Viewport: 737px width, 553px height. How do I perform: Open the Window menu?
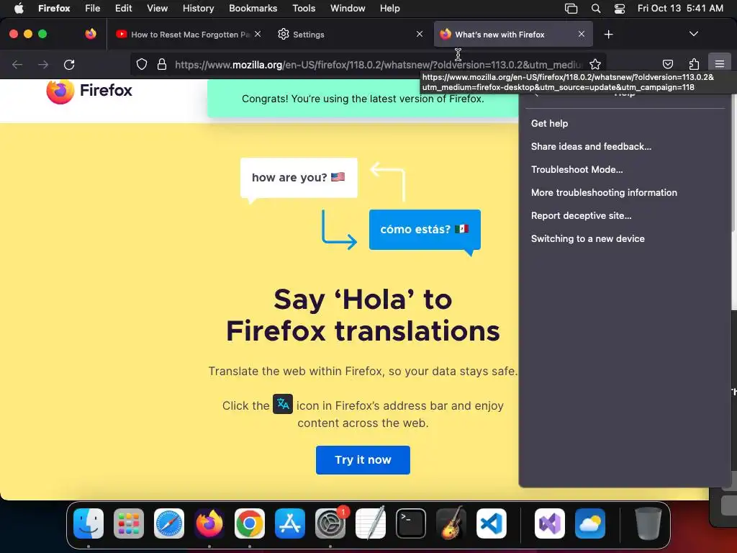pyautogui.click(x=348, y=8)
